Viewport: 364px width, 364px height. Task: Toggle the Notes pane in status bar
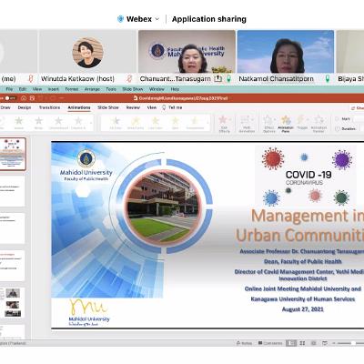pos(244,343)
